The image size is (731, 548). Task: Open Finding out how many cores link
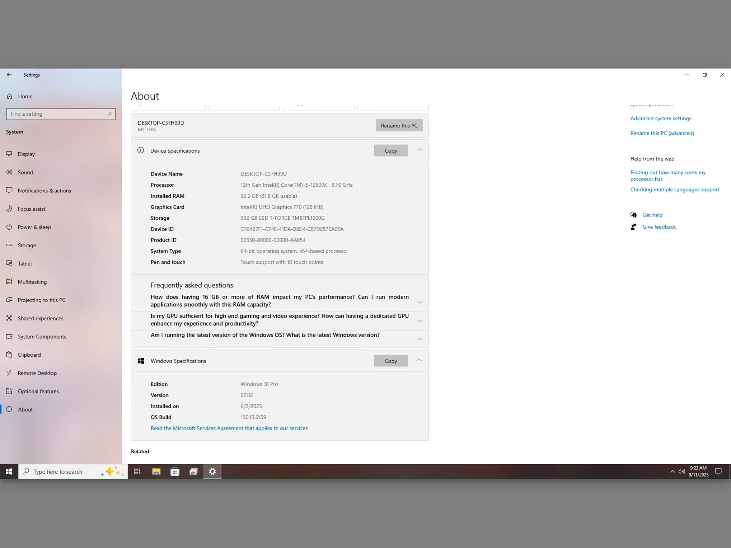[x=668, y=176]
